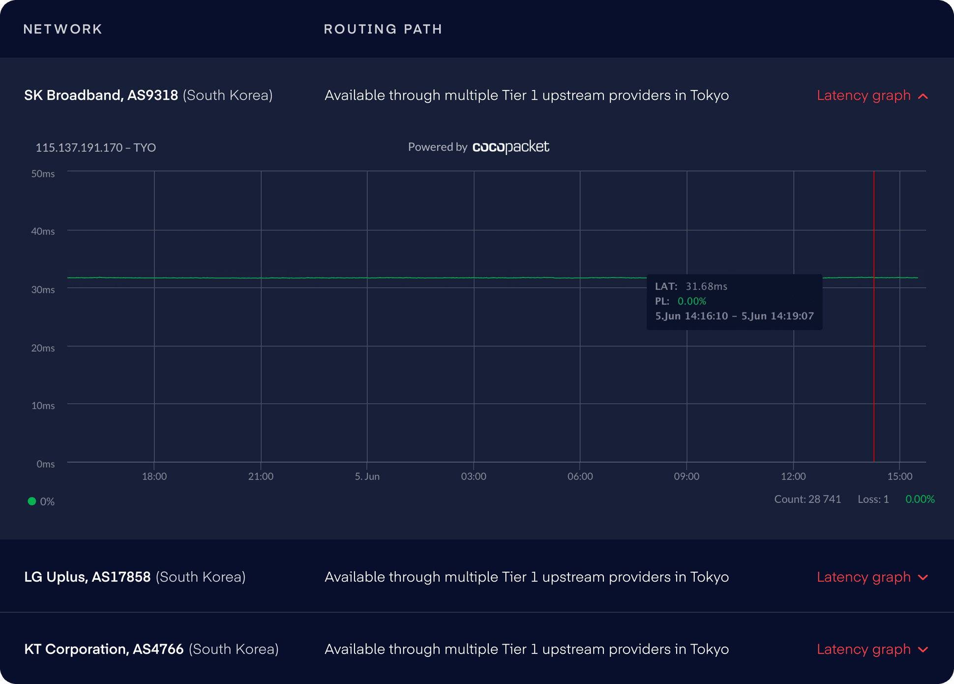The height and width of the screenshot is (684, 954).
Task: Click the 03:00 time axis label
Action: 474,476
